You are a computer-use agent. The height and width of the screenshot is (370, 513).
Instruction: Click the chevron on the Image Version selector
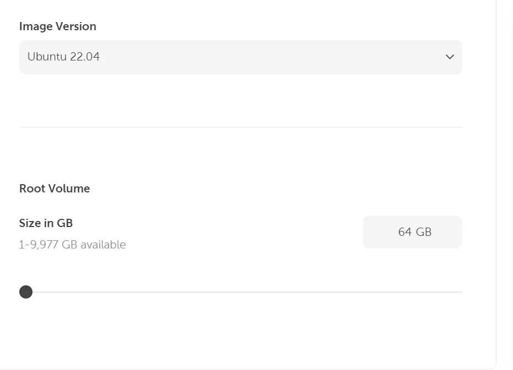pyautogui.click(x=449, y=57)
